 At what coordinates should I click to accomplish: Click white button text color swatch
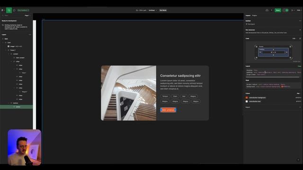(x=247, y=102)
